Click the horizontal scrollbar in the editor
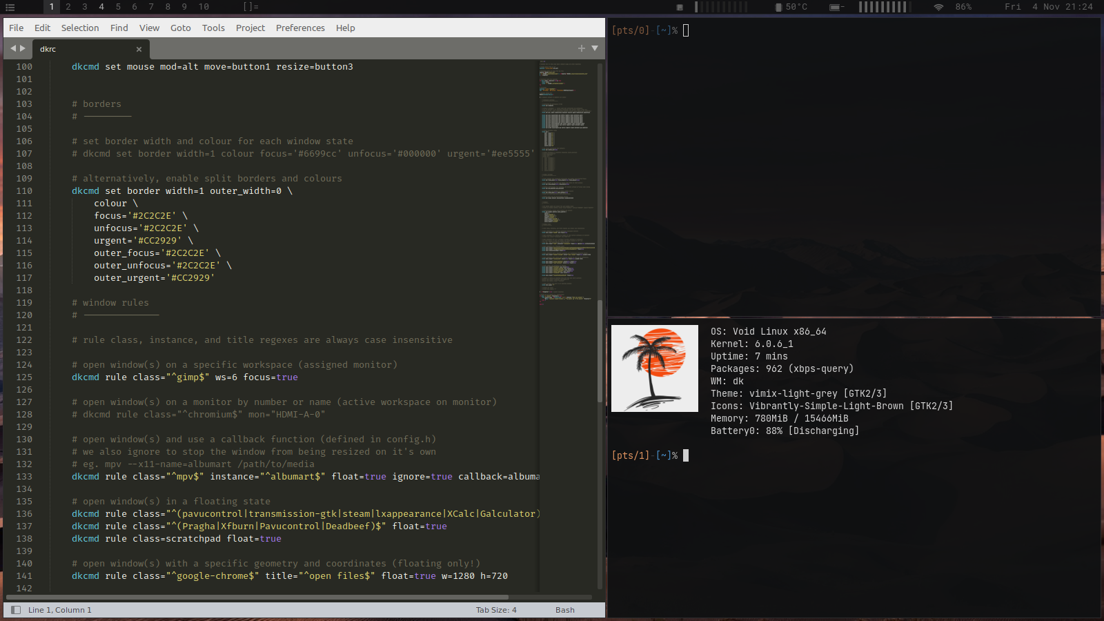 [x=257, y=597]
